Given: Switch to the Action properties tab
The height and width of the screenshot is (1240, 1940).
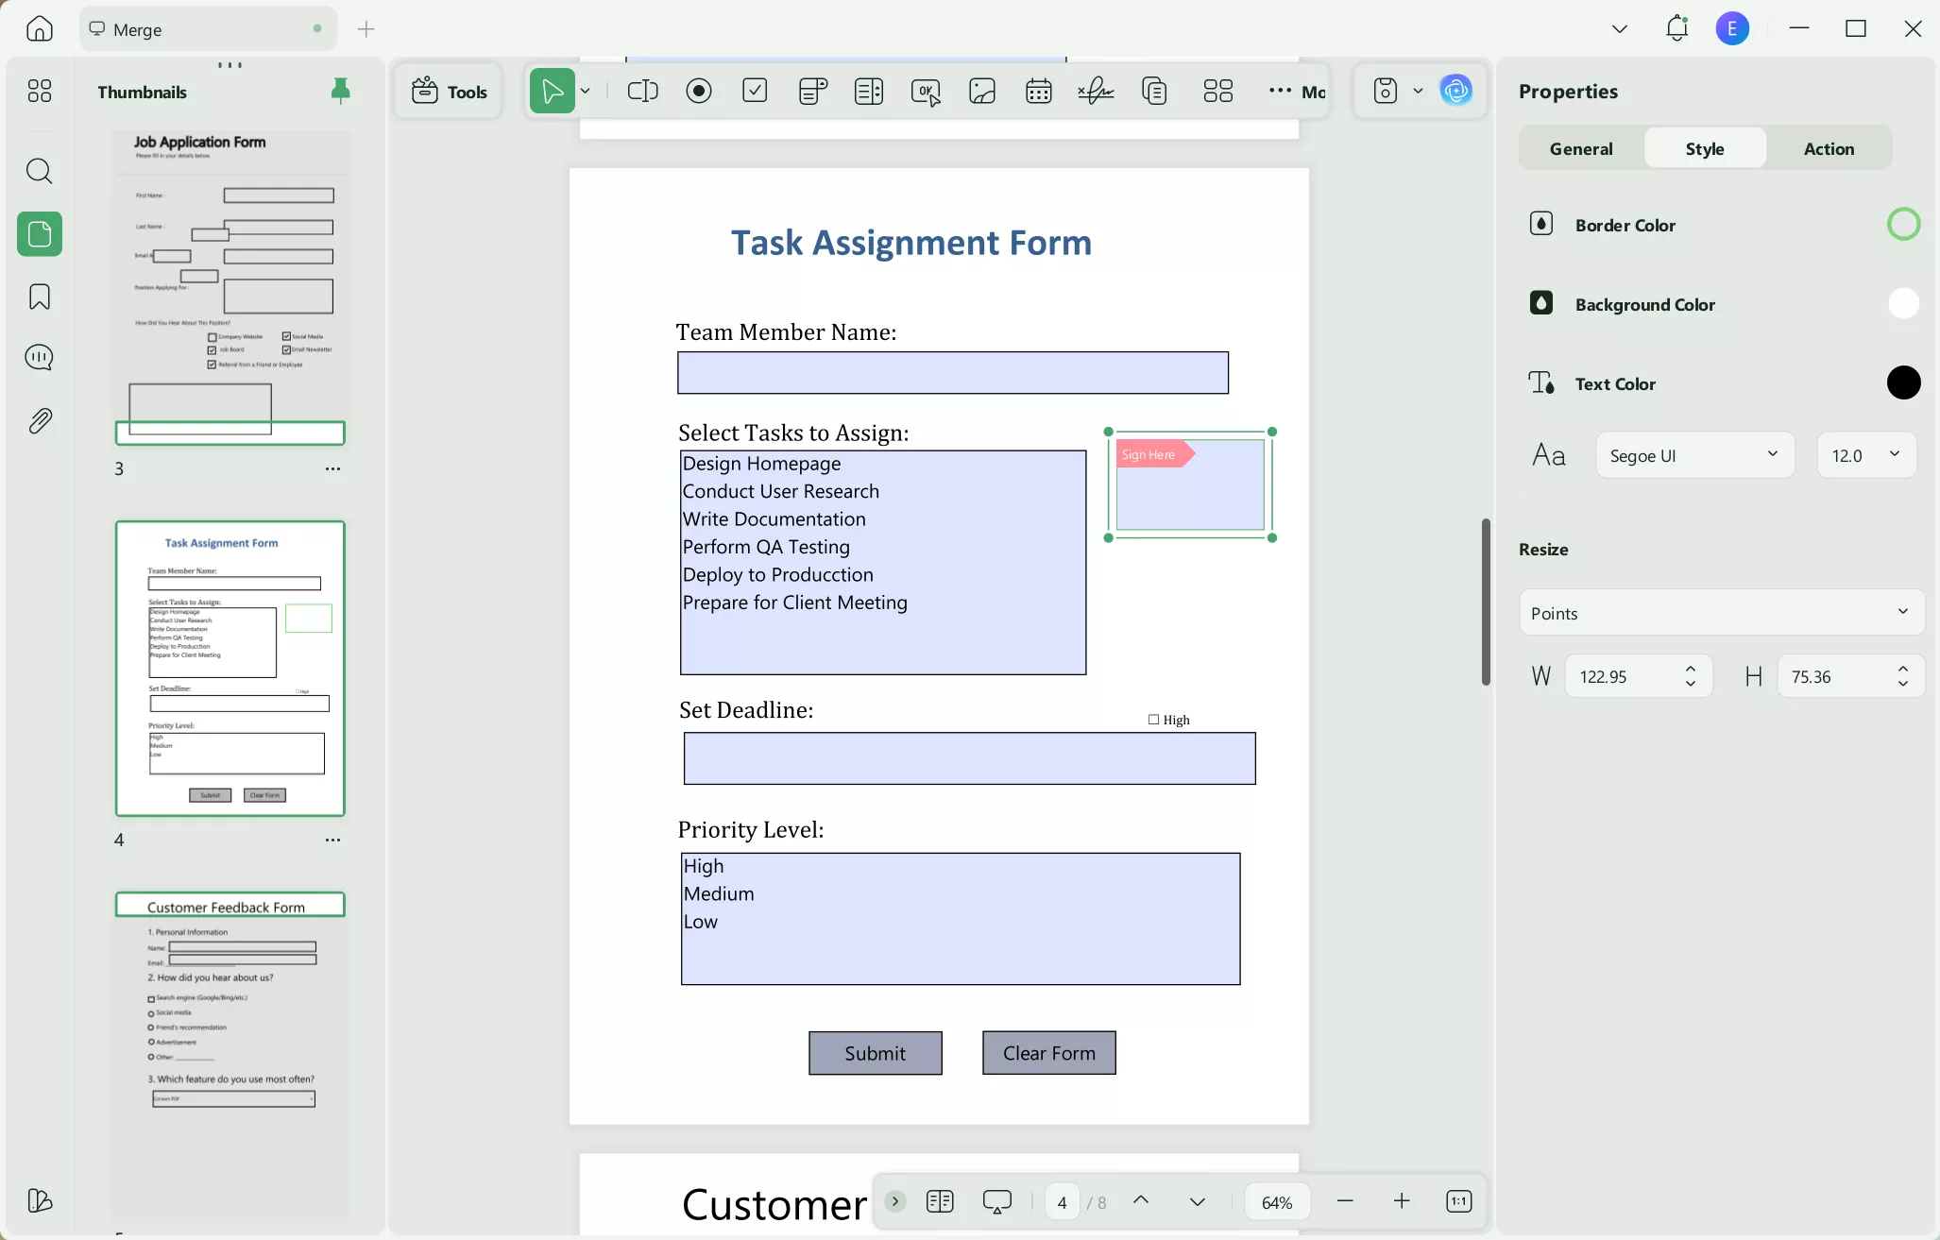Looking at the screenshot, I should coord(1829,148).
